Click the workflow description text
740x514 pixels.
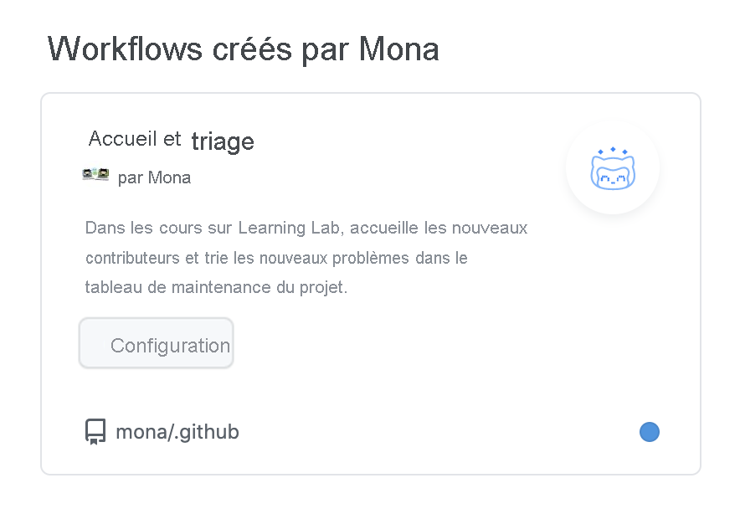click(306, 257)
